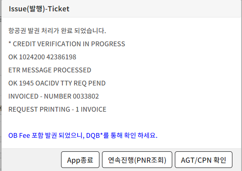Open AGT/CPN 확인 button

204,160
